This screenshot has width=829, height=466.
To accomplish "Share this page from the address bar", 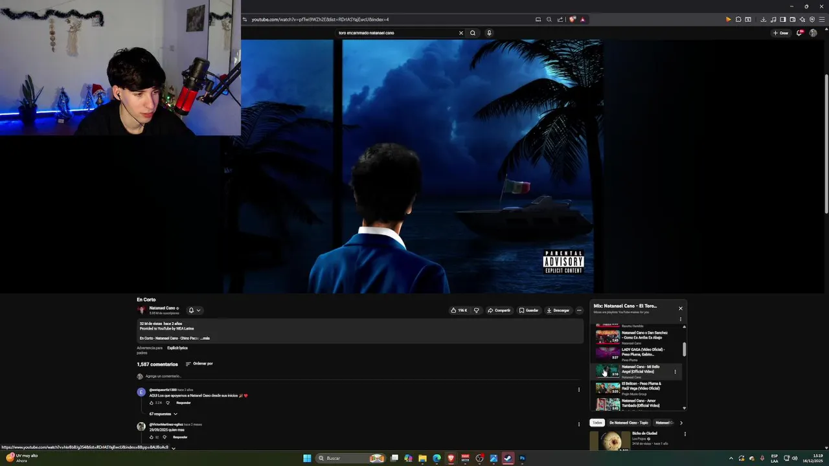I will click(x=560, y=19).
